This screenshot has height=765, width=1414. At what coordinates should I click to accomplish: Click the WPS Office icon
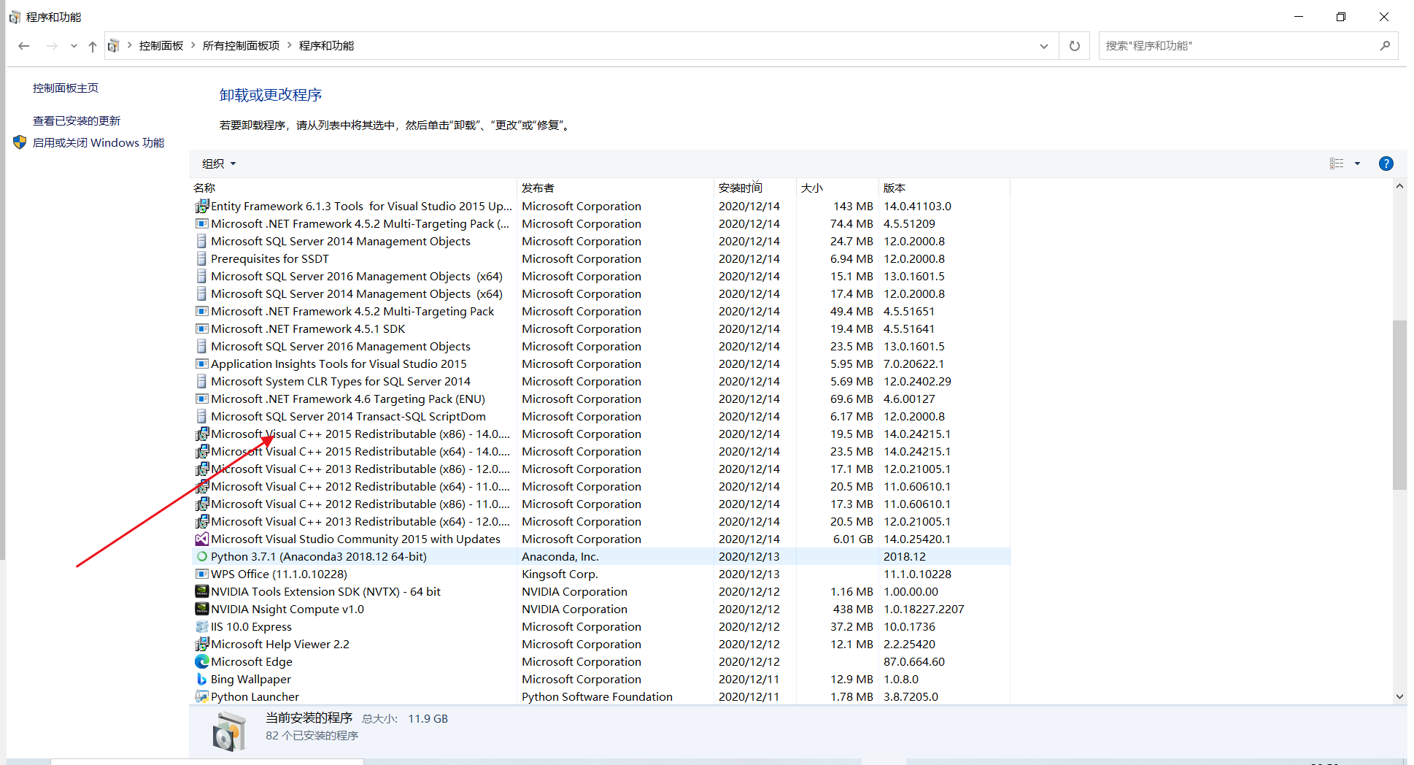tap(202, 574)
